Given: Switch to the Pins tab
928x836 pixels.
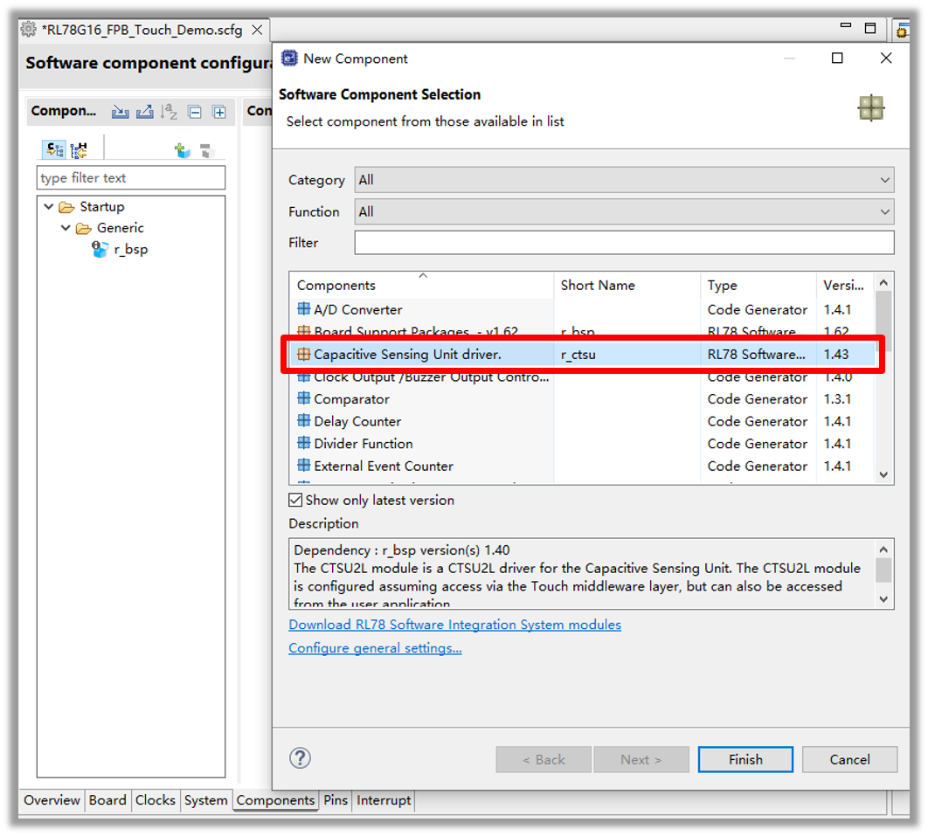Looking at the screenshot, I should tap(336, 800).
